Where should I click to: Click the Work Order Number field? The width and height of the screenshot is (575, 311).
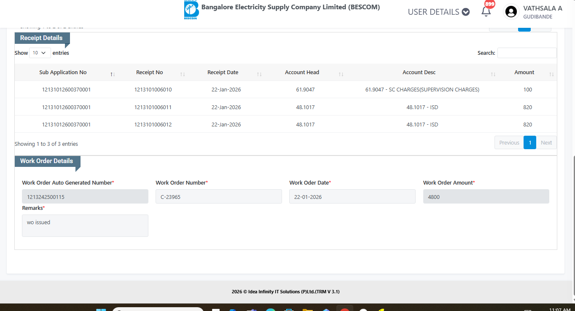click(x=218, y=197)
